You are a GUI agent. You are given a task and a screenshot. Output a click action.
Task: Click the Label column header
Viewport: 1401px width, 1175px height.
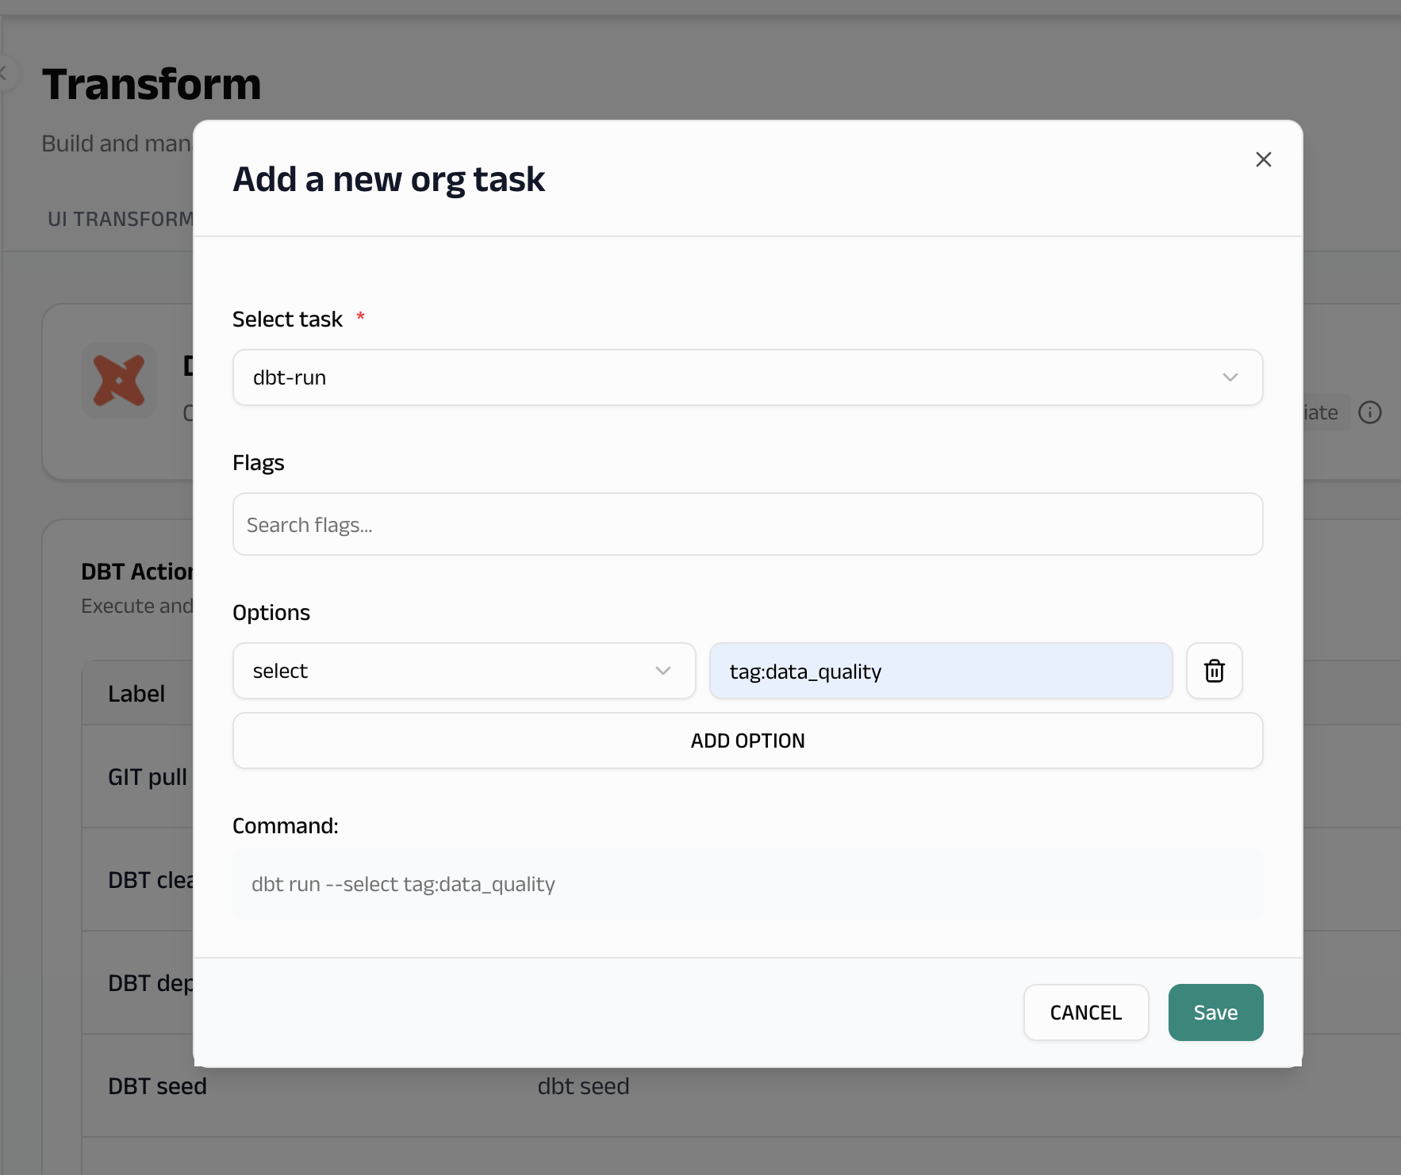[136, 694]
